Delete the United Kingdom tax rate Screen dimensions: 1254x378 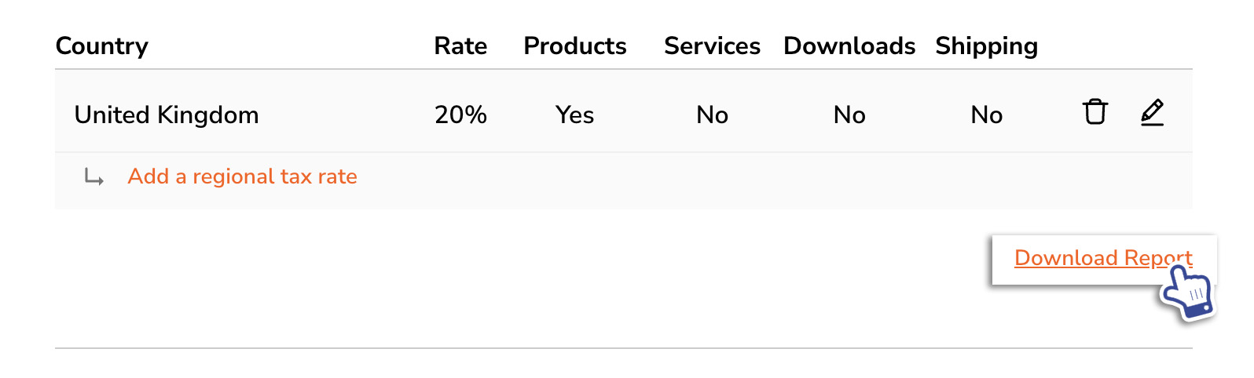1095,112
